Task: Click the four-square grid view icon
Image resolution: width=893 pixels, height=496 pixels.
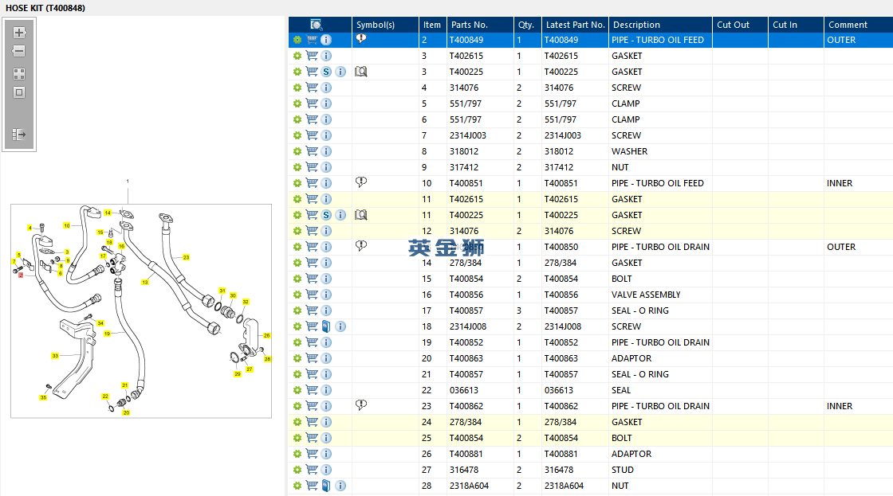Action: tap(19, 74)
